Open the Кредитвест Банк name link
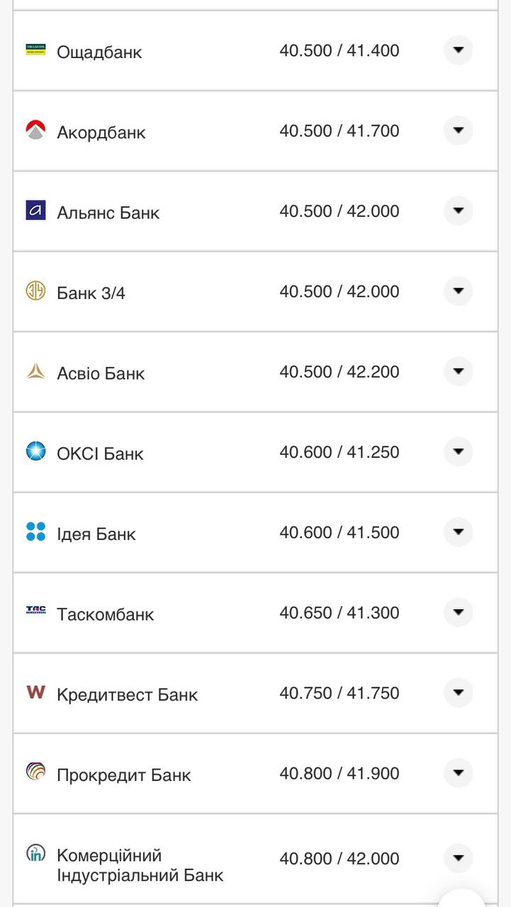The image size is (511, 907). coord(127,694)
